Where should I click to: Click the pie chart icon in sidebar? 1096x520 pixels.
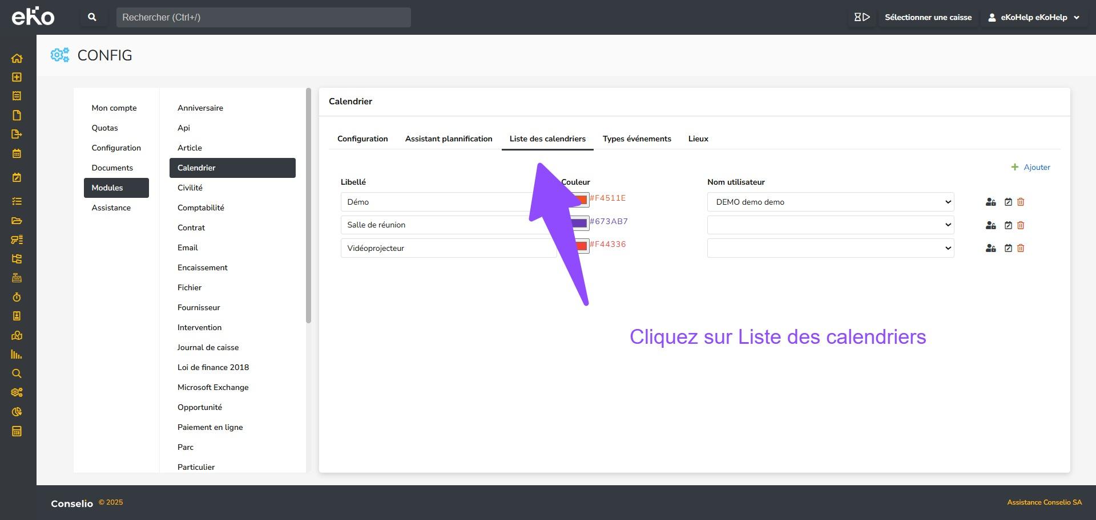17,412
